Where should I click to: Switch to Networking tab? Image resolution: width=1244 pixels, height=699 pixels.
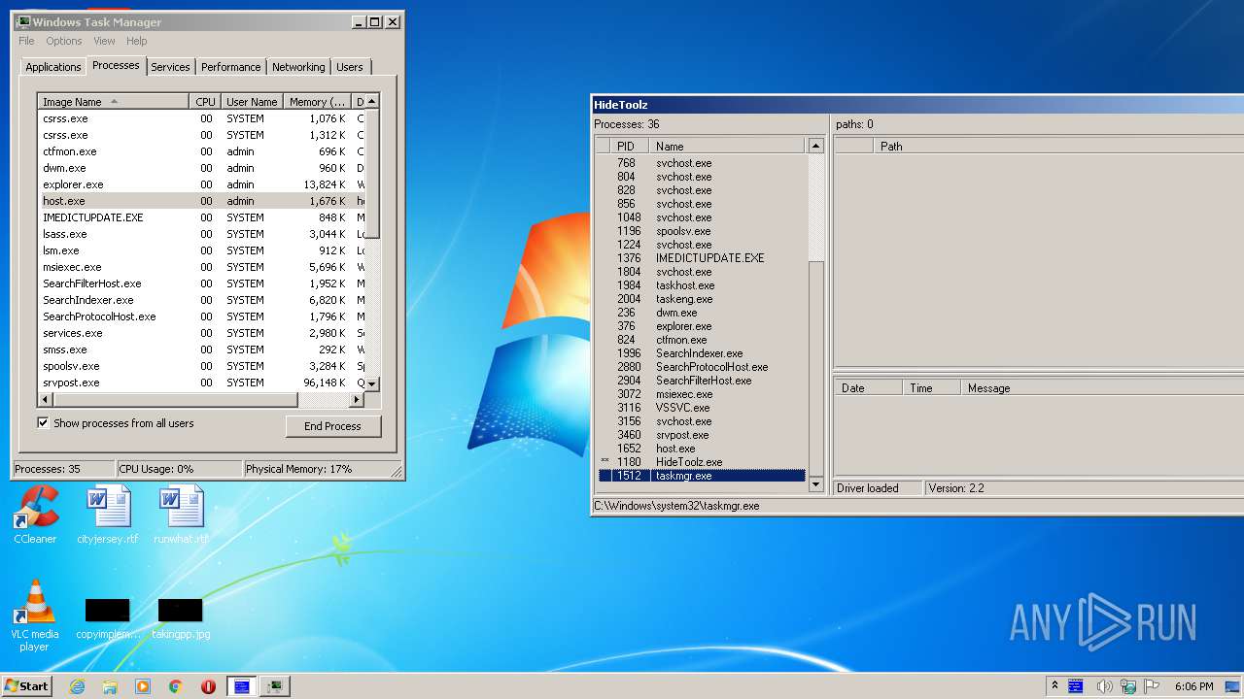click(x=298, y=67)
